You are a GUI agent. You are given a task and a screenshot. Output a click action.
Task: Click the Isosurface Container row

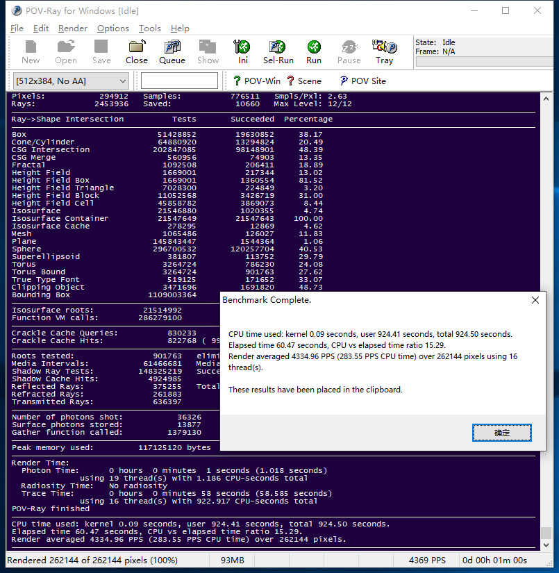pos(167,218)
